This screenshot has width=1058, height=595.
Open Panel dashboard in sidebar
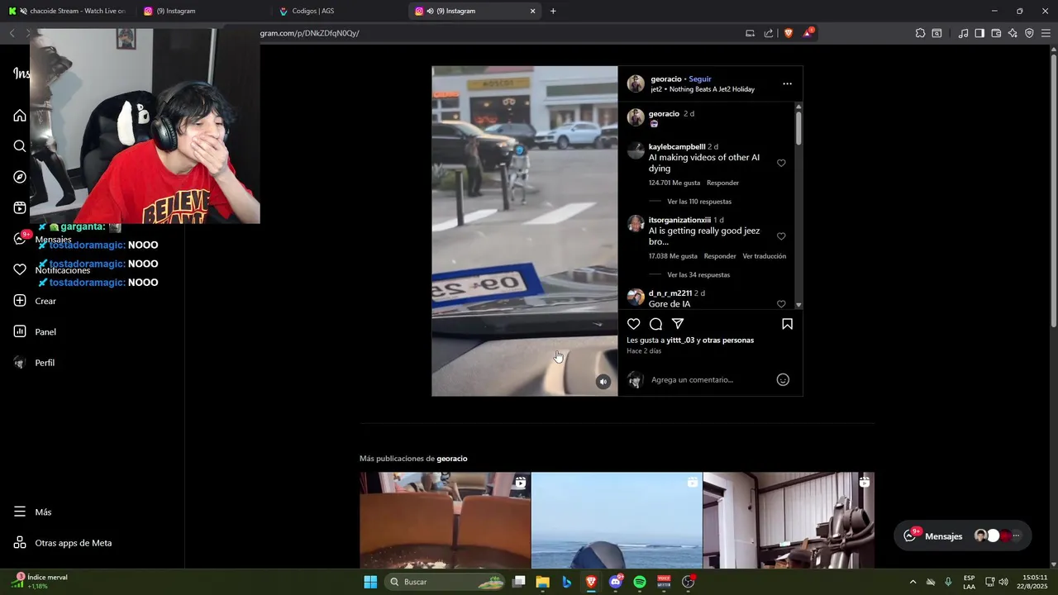(35, 331)
